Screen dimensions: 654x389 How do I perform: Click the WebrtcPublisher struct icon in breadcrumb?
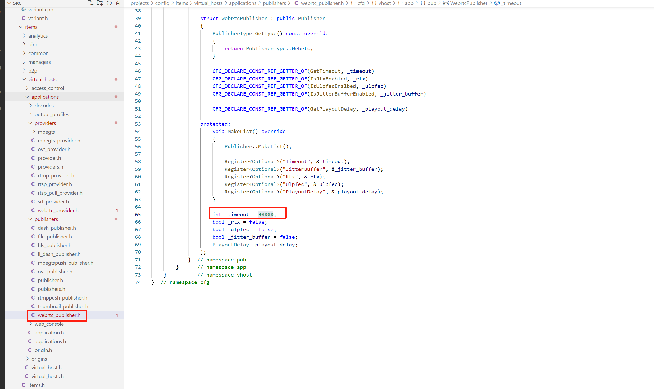[446, 3]
